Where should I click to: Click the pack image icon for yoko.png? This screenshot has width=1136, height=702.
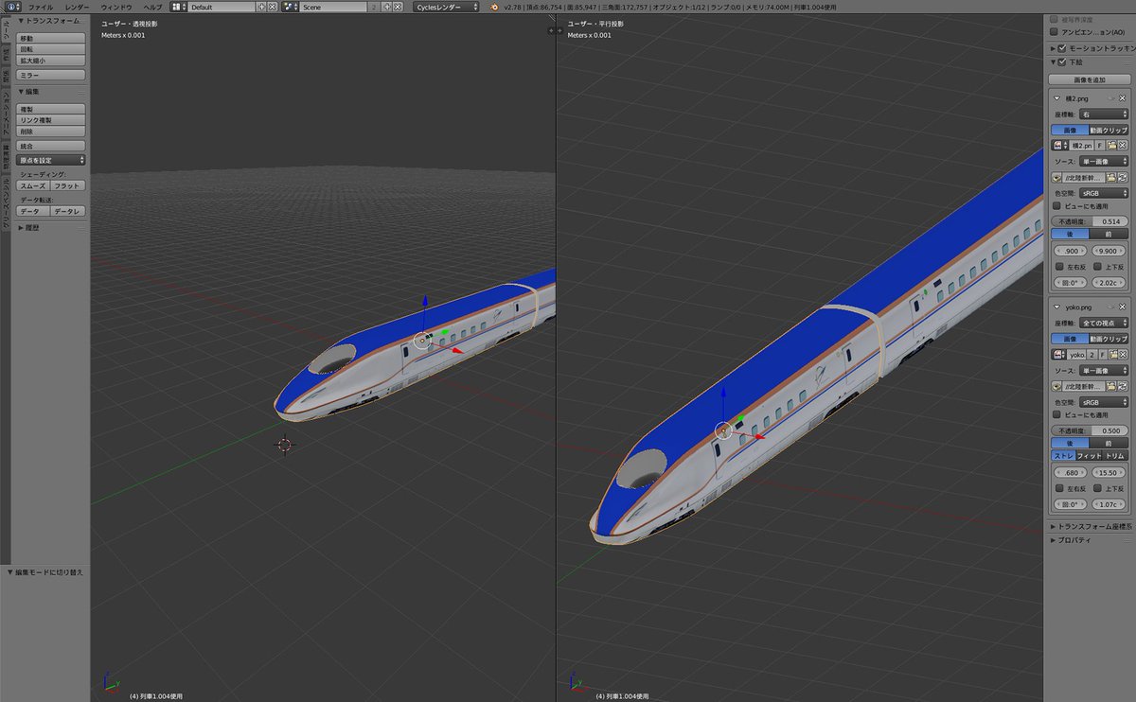coord(1057,386)
